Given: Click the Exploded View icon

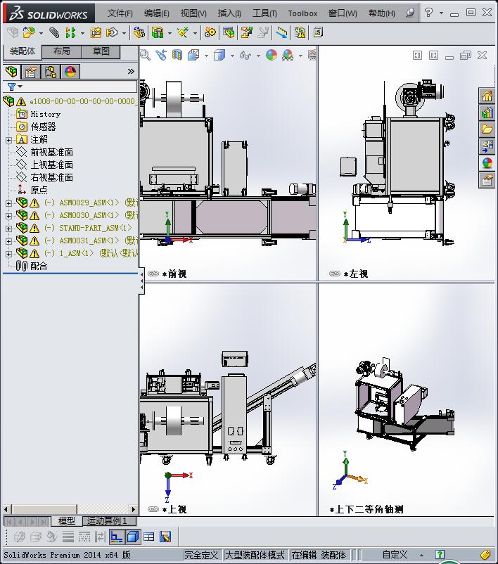Looking at the screenshot, I should (246, 33).
